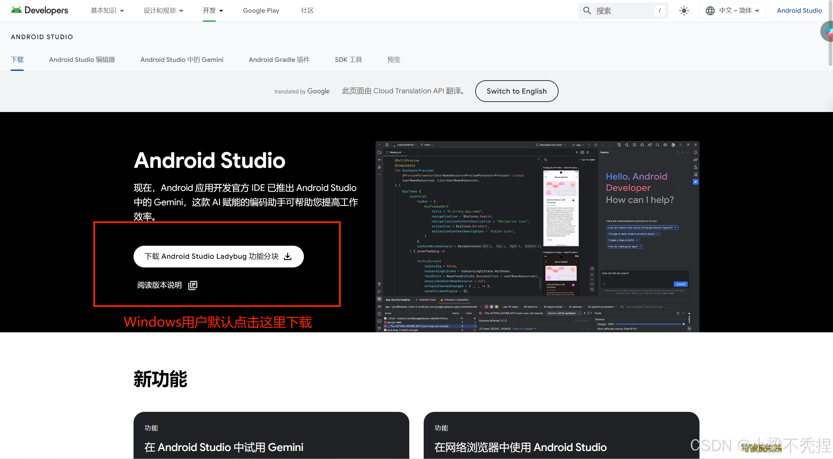
Task: Toggle the light/dark theme sun icon
Action: tap(684, 11)
